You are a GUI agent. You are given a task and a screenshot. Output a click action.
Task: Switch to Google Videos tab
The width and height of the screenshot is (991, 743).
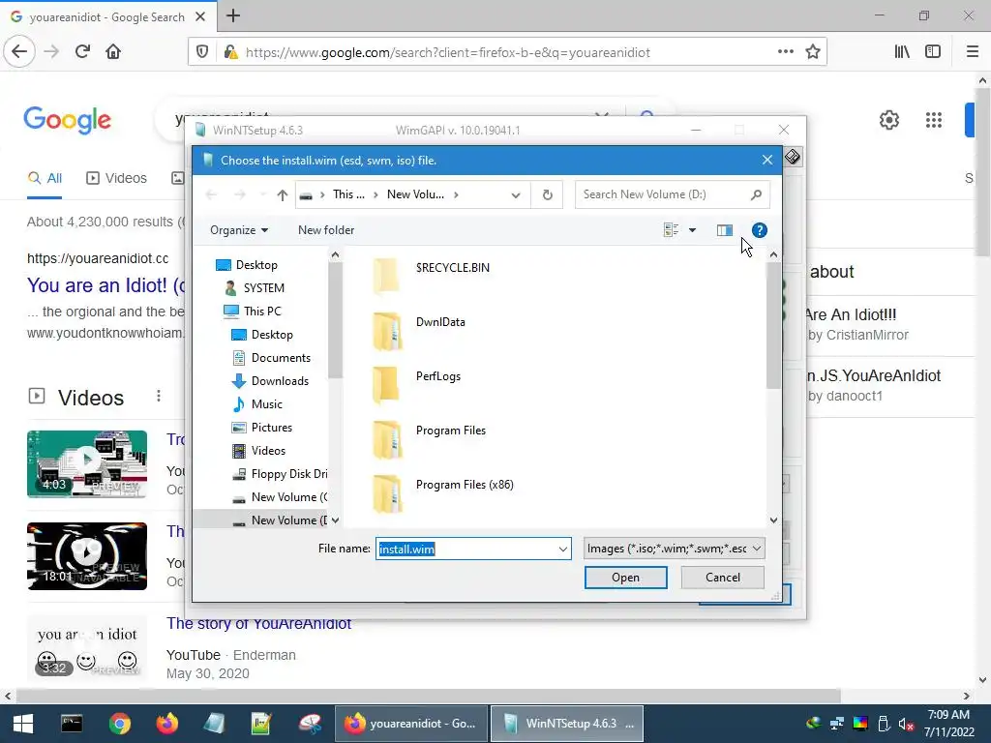116,178
